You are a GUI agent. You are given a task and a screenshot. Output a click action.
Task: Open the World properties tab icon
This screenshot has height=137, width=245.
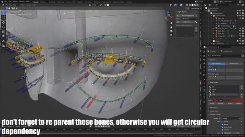click(204, 71)
